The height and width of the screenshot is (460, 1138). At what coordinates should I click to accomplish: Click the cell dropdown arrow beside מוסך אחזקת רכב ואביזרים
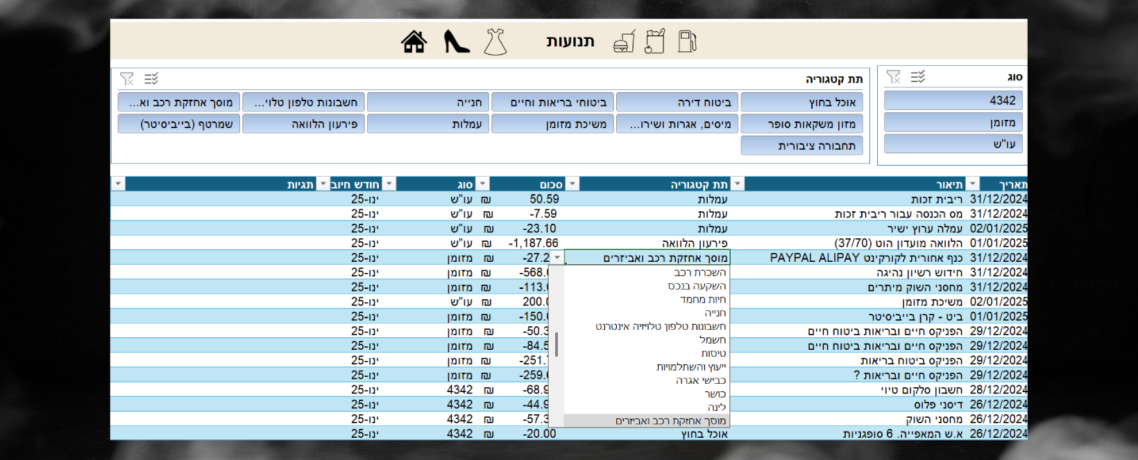(x=557, y=258)
